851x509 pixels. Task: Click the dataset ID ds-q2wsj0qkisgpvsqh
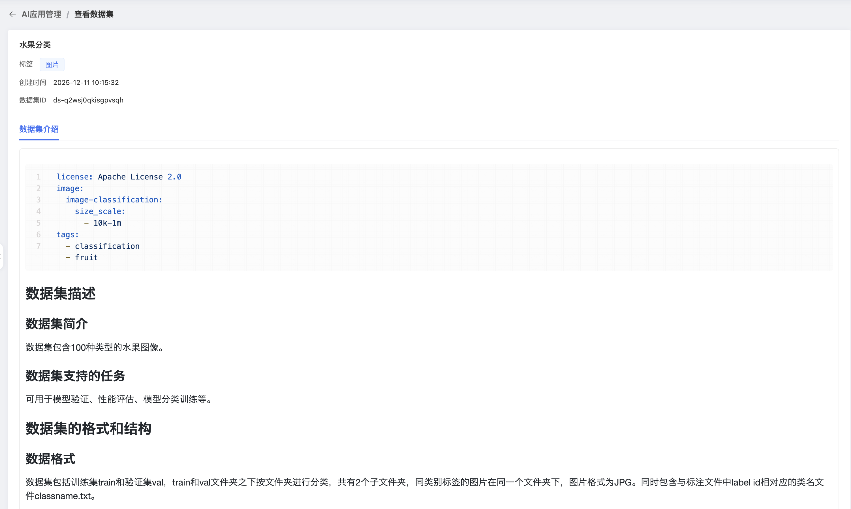[88, 100]
